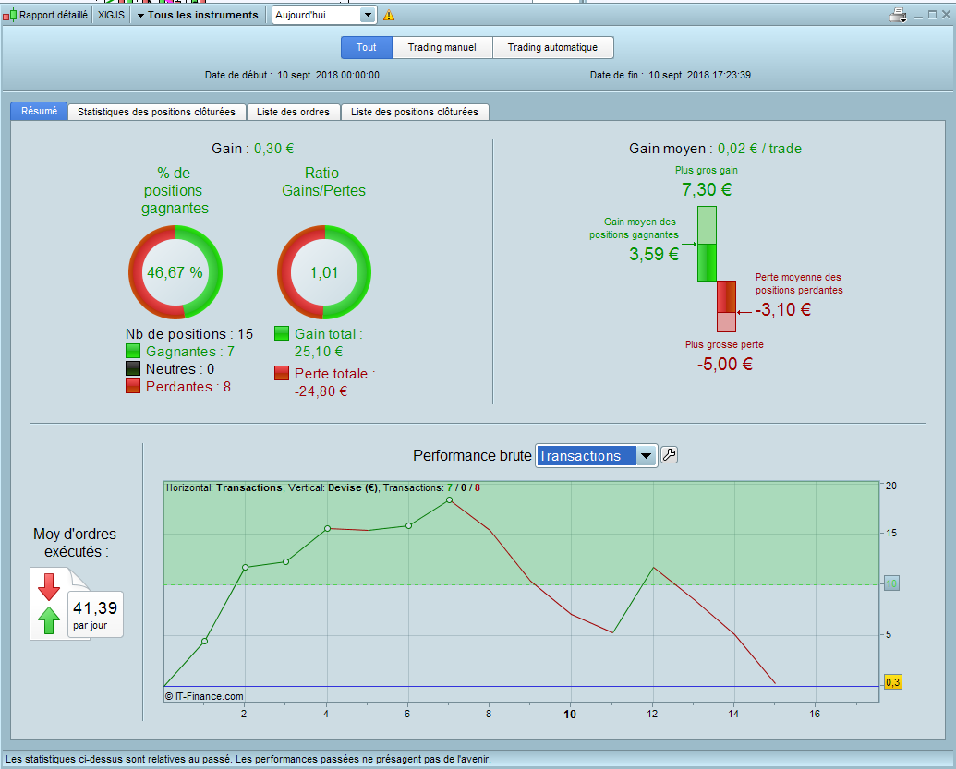Click the printer icon

[898, 16]
